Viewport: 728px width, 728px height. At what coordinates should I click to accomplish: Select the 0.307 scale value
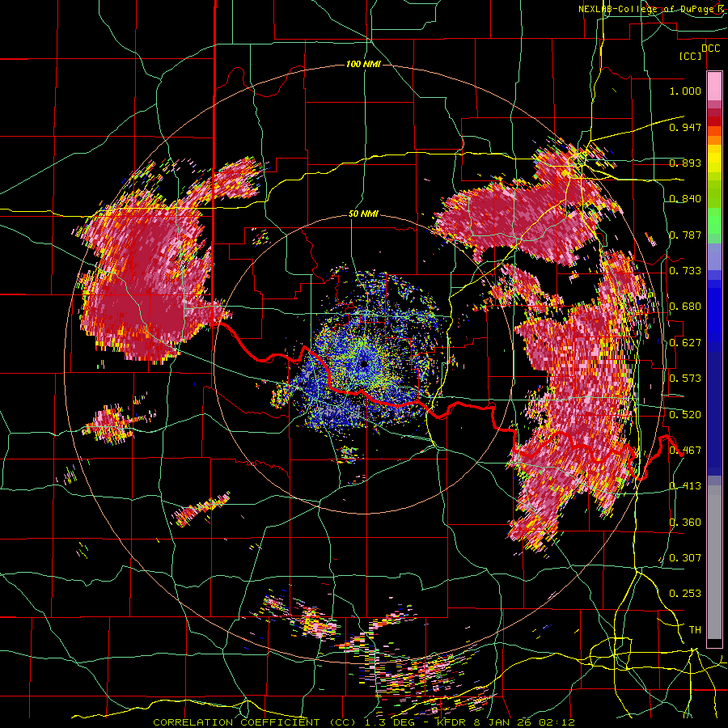pyautogui.click(x=685, y=558)
